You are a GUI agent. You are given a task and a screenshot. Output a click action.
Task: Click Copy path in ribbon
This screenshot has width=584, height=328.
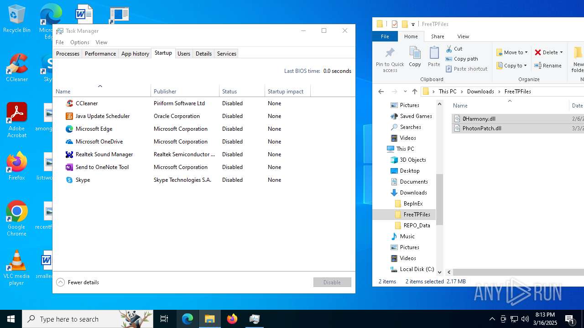click(x=462, y=59)
